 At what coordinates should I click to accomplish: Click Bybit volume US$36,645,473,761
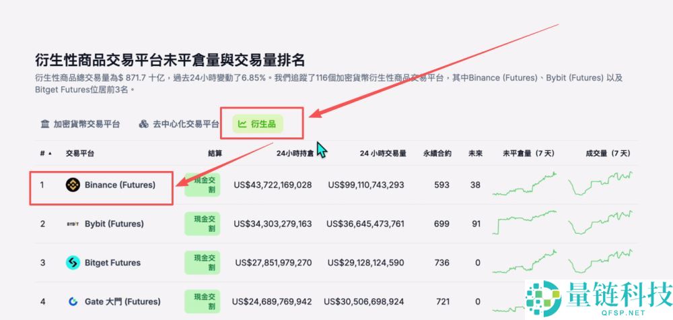(x=365, y=224)
